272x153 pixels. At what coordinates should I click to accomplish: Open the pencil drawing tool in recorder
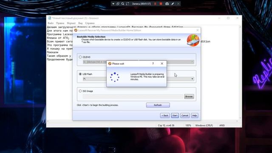click(173, 4)
